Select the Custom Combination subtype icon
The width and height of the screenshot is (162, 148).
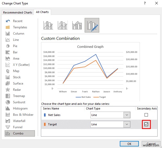[x=92, y=25]
